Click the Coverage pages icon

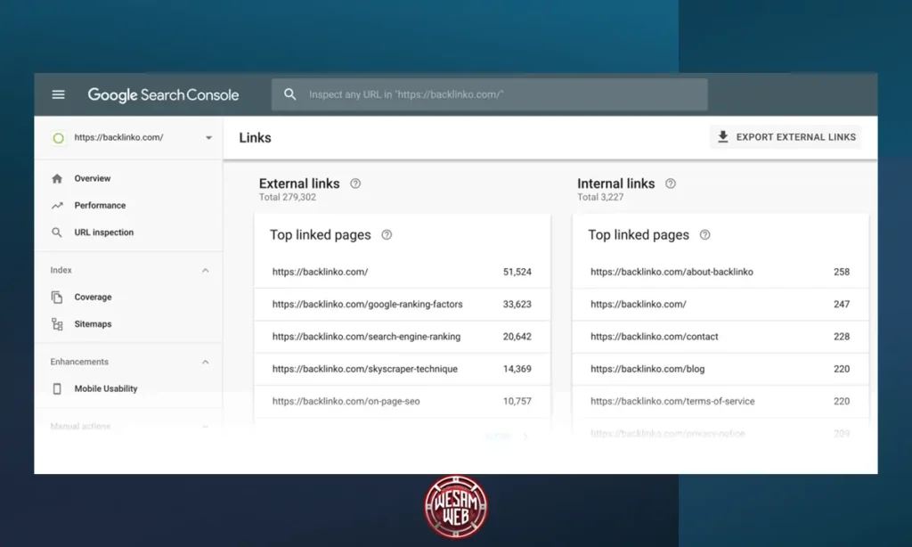pos(57,298)
